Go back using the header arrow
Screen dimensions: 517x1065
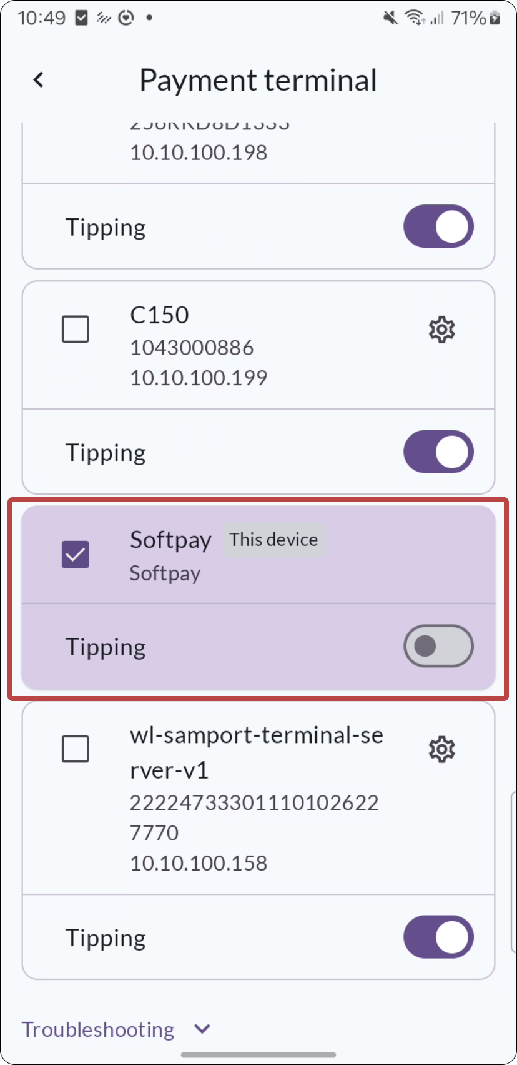39,80
